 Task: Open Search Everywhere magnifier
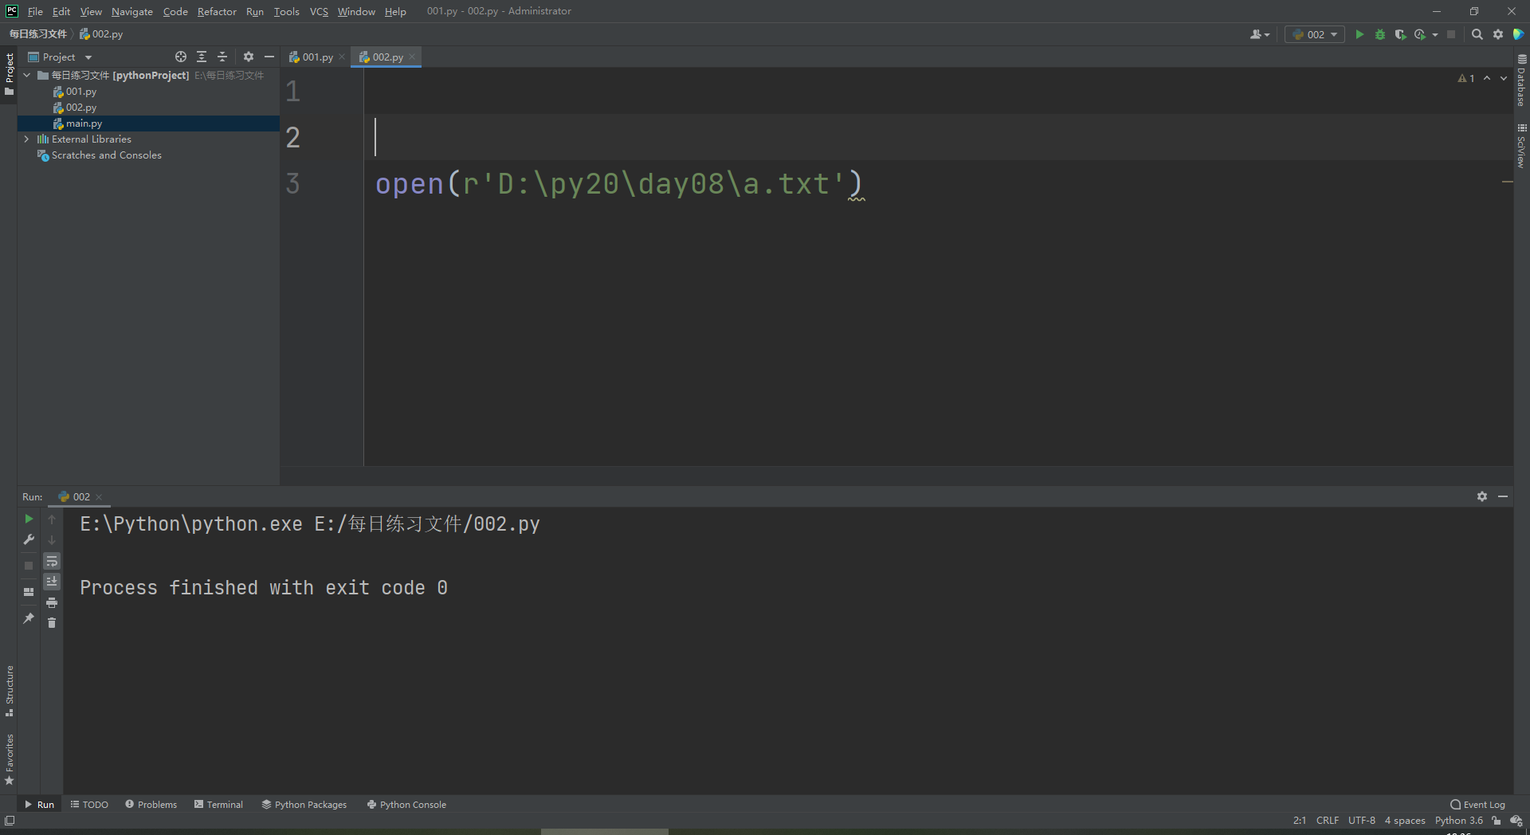(x=1477, y=34)
